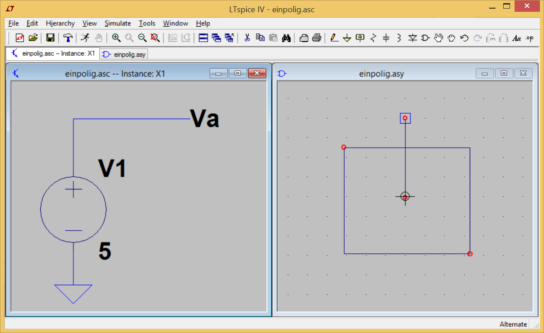The image size is (544, 333).
Task: Select the Place Ground symbol tool
Action: [x=347, y=38]
